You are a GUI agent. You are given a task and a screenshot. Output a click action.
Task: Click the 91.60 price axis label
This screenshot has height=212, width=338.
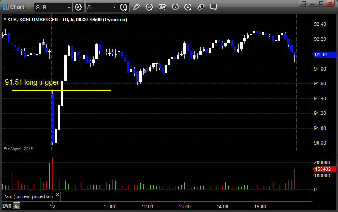[320, 83]
